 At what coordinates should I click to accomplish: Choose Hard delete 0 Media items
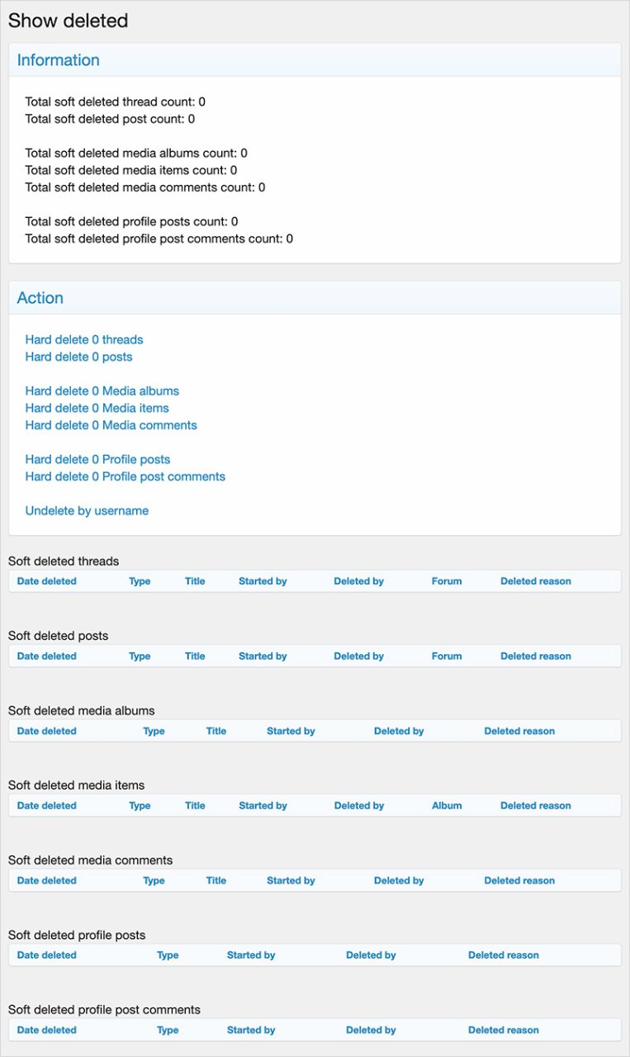tap(97, 408)
